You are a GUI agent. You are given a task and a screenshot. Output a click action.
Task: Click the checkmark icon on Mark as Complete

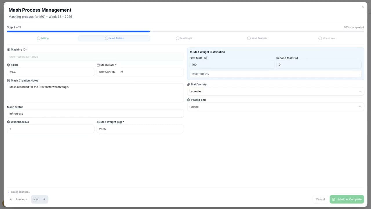(334, 199)
